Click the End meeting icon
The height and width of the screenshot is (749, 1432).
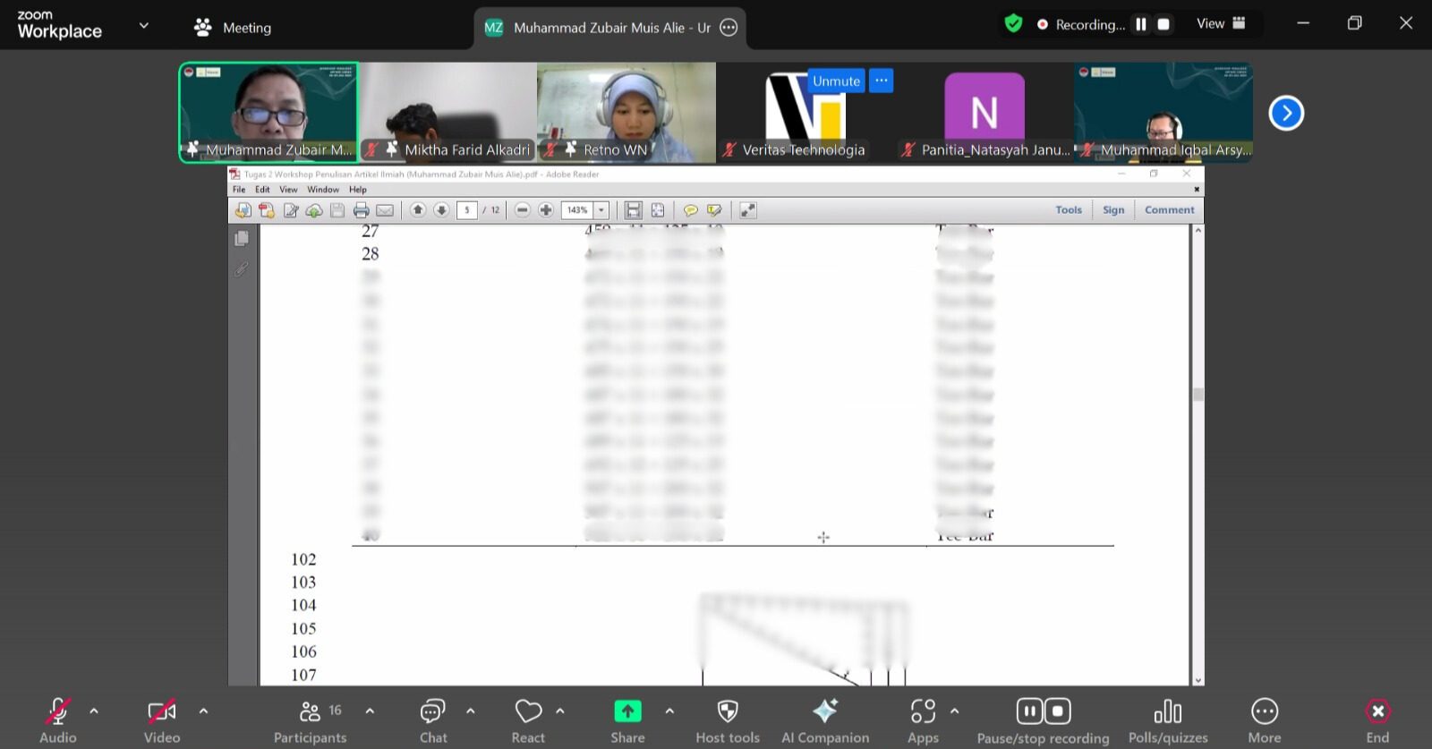click(x=1377, y=711)
